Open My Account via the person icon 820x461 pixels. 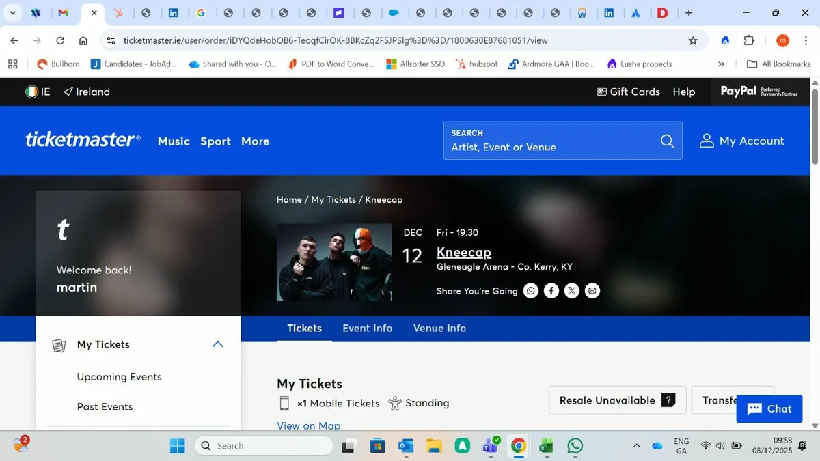706,141
